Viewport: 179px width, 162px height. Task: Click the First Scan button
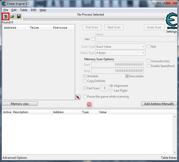[92, 27]
